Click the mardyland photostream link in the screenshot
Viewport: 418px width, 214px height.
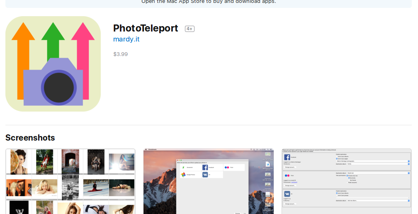(x=294, y=182)
